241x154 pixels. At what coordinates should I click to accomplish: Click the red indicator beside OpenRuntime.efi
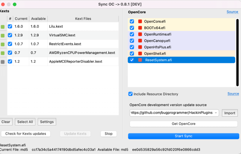(x=140, y=34)
